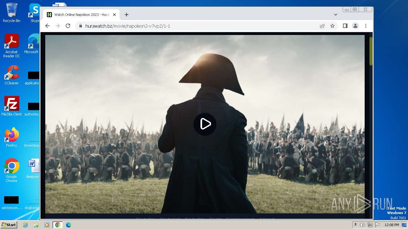The width and height of the screenshot is (408, 229).
Task: Open the Windows Start menu
Action: click(9, 225)
